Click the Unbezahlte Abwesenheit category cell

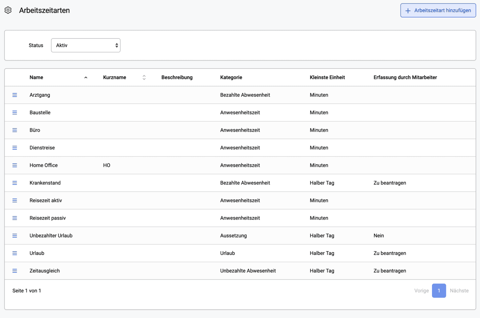(248, 271)
